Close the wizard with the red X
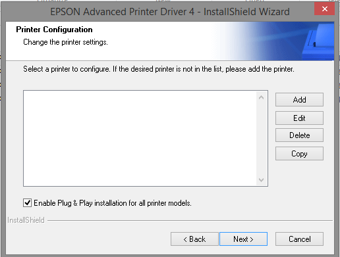This screenshot has height=257, width=340. pyautogui.click(x=324, y=9)
